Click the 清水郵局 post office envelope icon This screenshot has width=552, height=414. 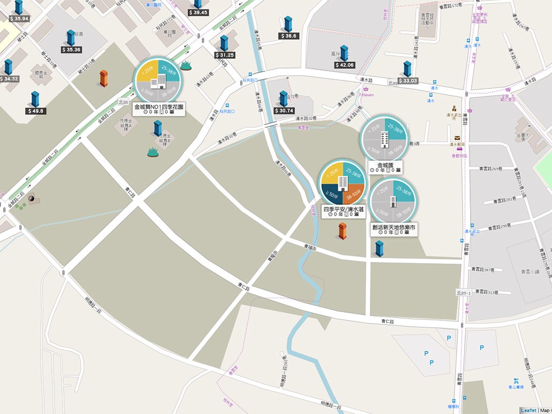click(x=457, y=138)
